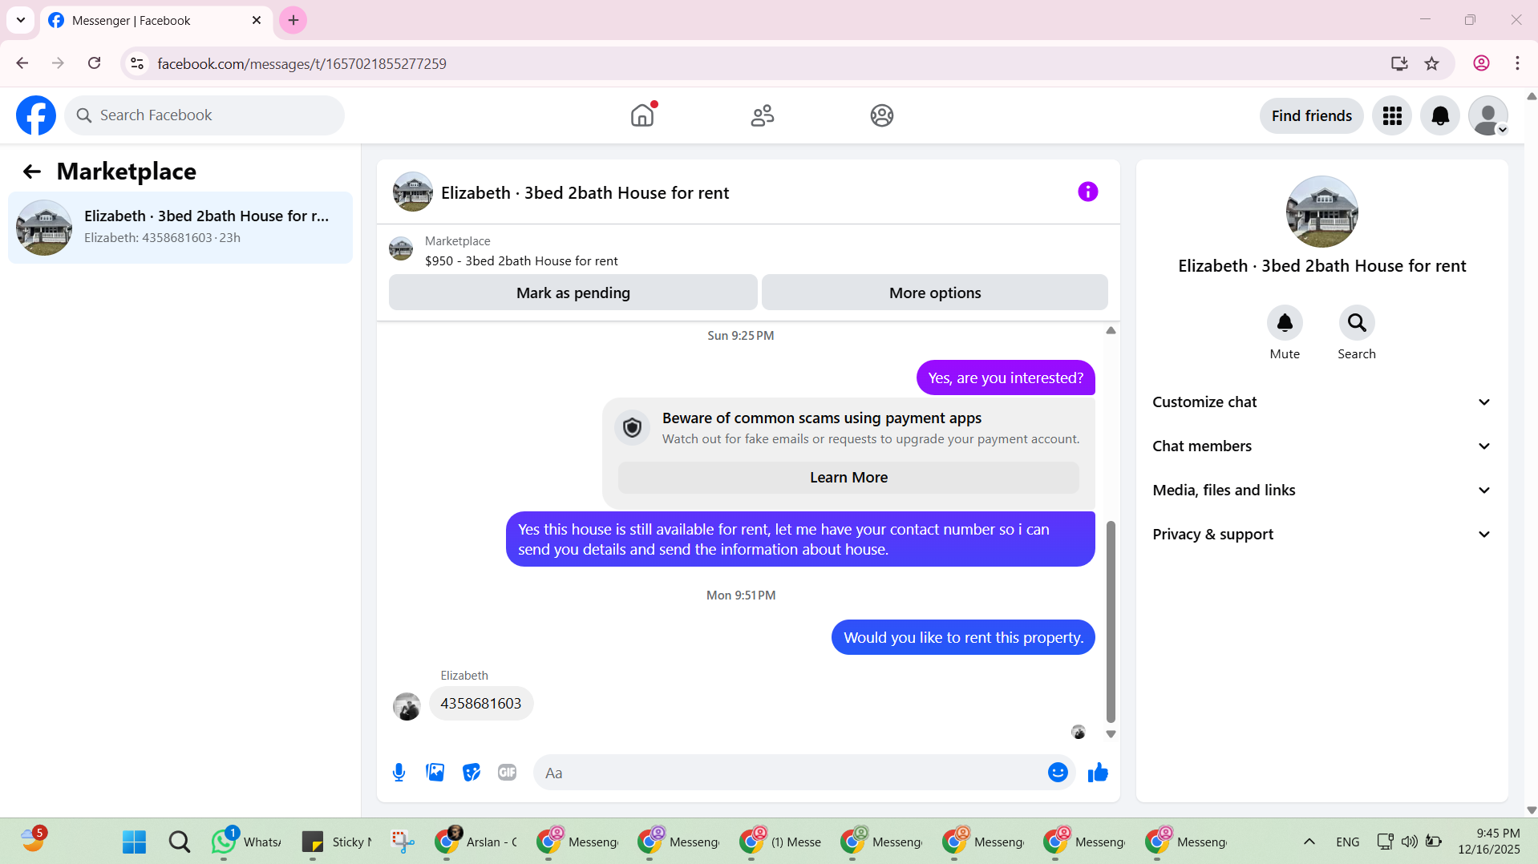Viewport: 1538px width, 864px height.
Task: Open the taskbar clock and date
Action: tap(1489, 842)
